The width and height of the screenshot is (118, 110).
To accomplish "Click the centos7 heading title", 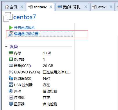I will [x=24, y=17].
